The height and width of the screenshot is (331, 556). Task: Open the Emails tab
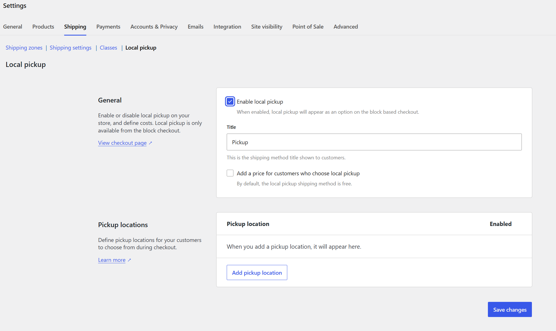click(196, 27)
